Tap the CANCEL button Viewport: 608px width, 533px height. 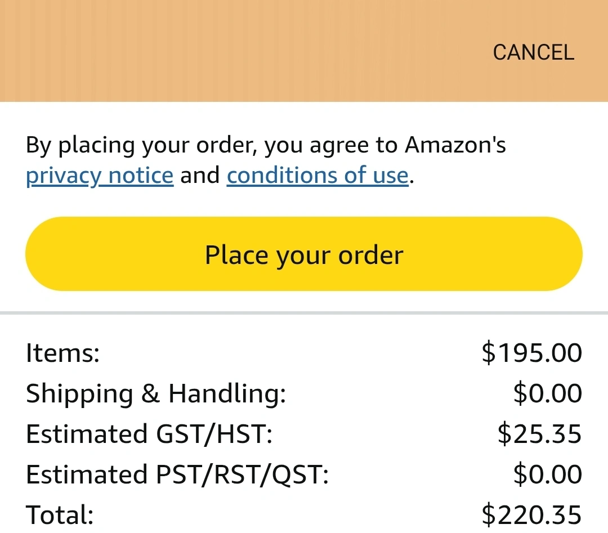click(x=533, y=52)
